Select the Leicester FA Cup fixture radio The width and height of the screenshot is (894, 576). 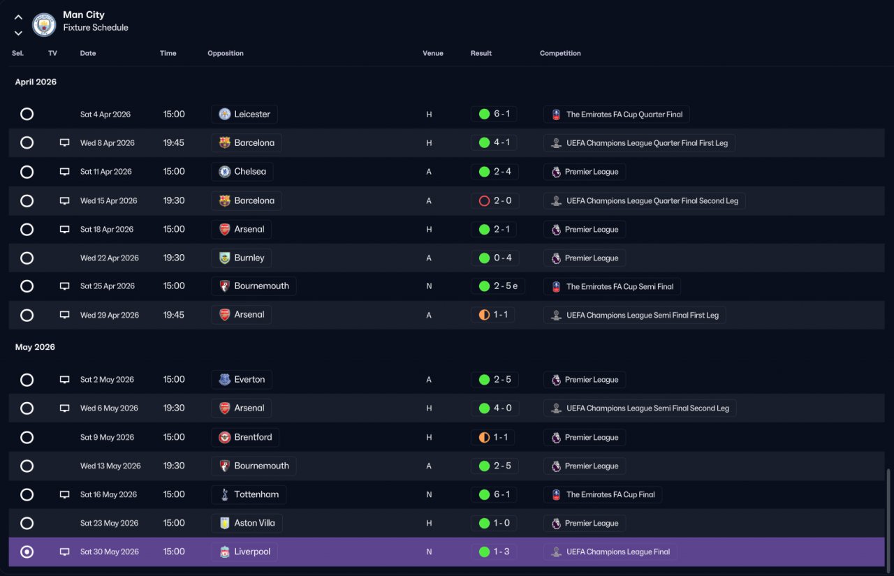coord(27,114)
